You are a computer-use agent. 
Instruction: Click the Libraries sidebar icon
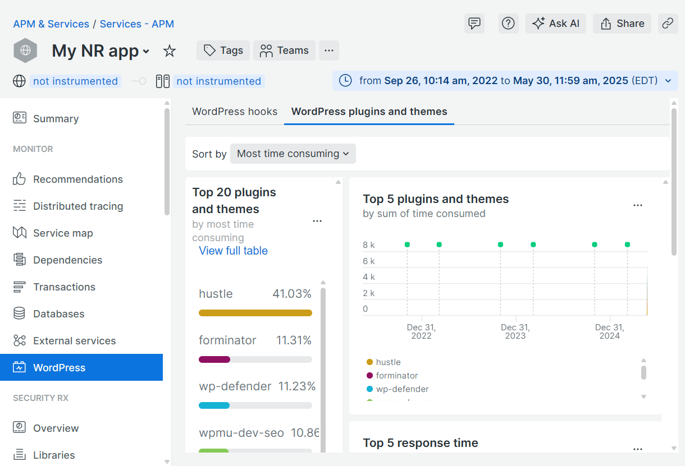20,455
